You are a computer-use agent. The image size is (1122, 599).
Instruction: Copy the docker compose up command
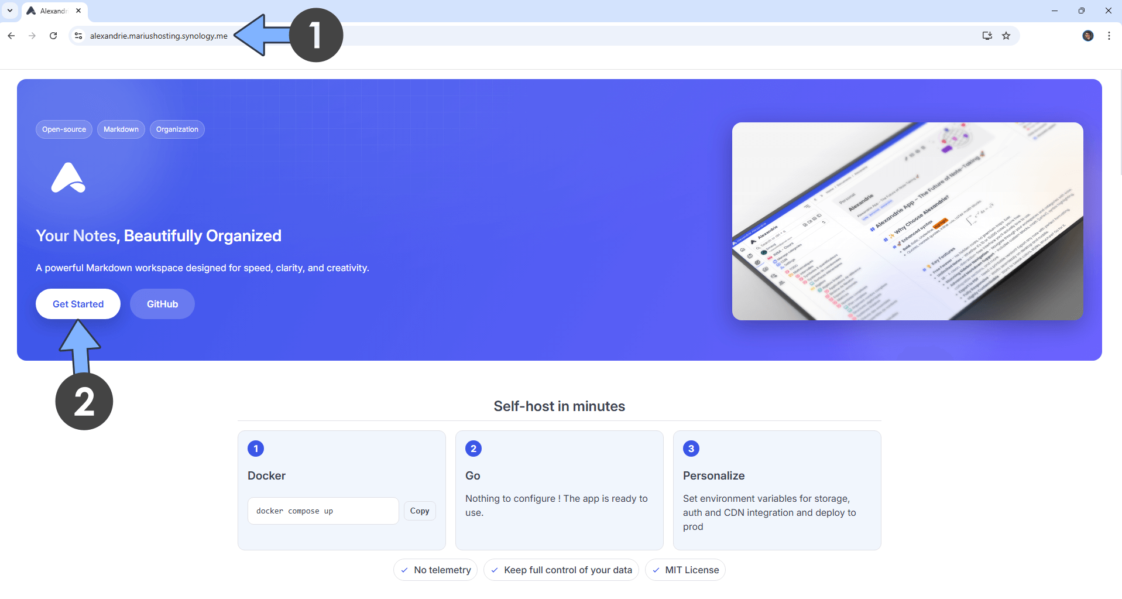coord(419,511)
